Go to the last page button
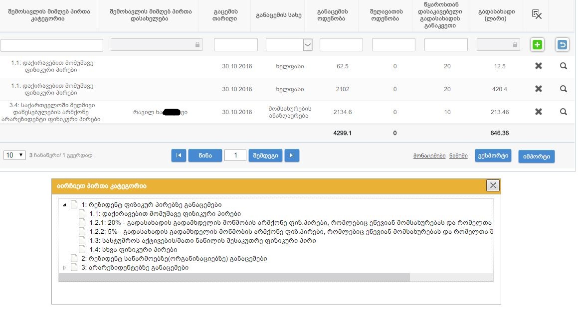Viewport: 578px width, 311px height. [292, 155]
